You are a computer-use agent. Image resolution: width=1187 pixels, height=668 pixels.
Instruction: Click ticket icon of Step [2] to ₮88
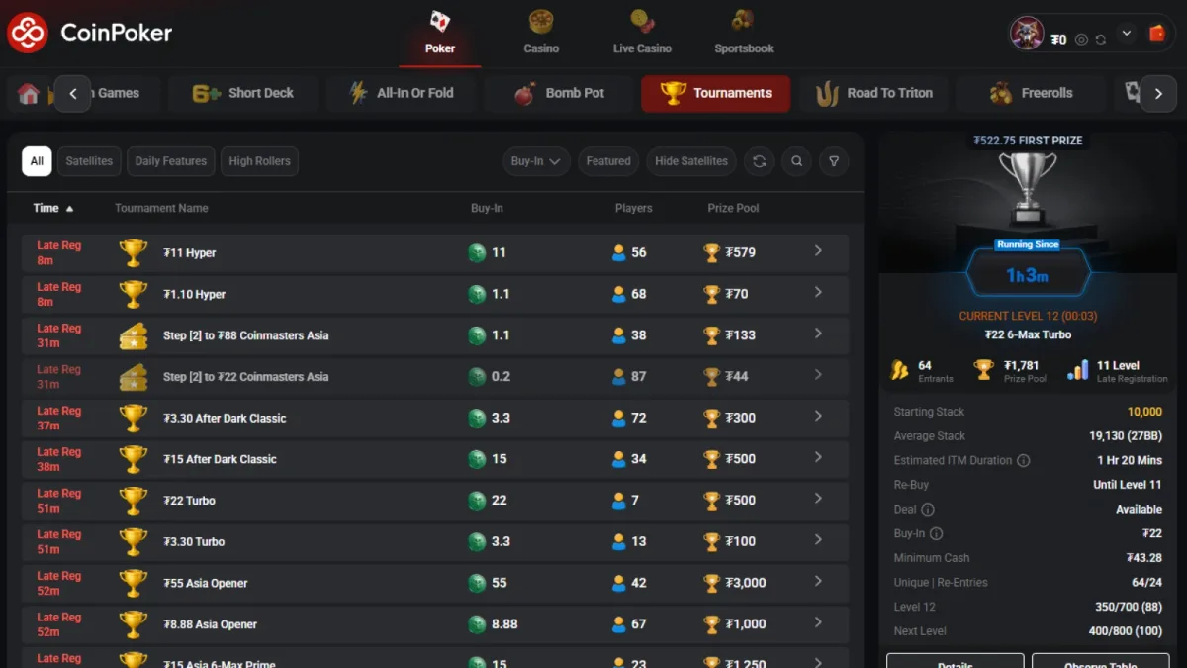tap(134, 335)
